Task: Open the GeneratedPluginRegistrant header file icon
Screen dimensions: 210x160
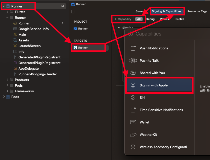Action: [x=15, y=57]
